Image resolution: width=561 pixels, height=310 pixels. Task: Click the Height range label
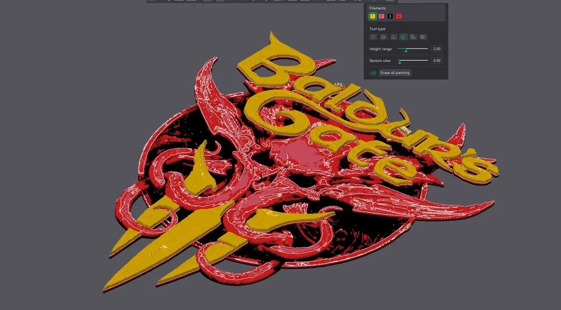(x=380, y=49)
